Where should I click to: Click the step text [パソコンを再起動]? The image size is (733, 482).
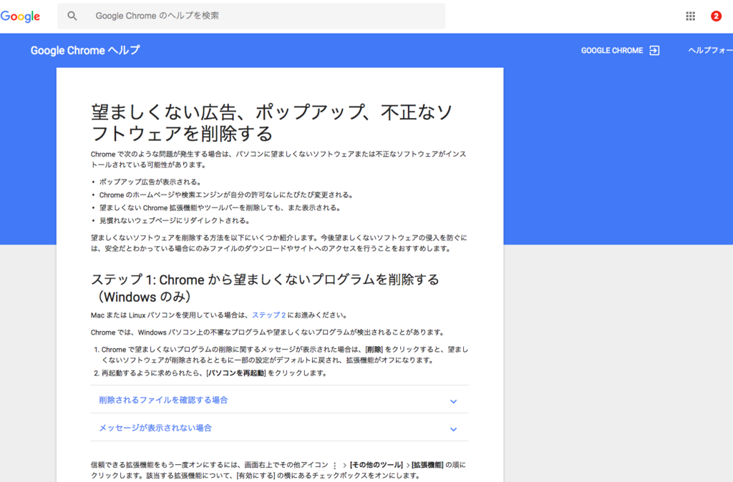[236, 373]
